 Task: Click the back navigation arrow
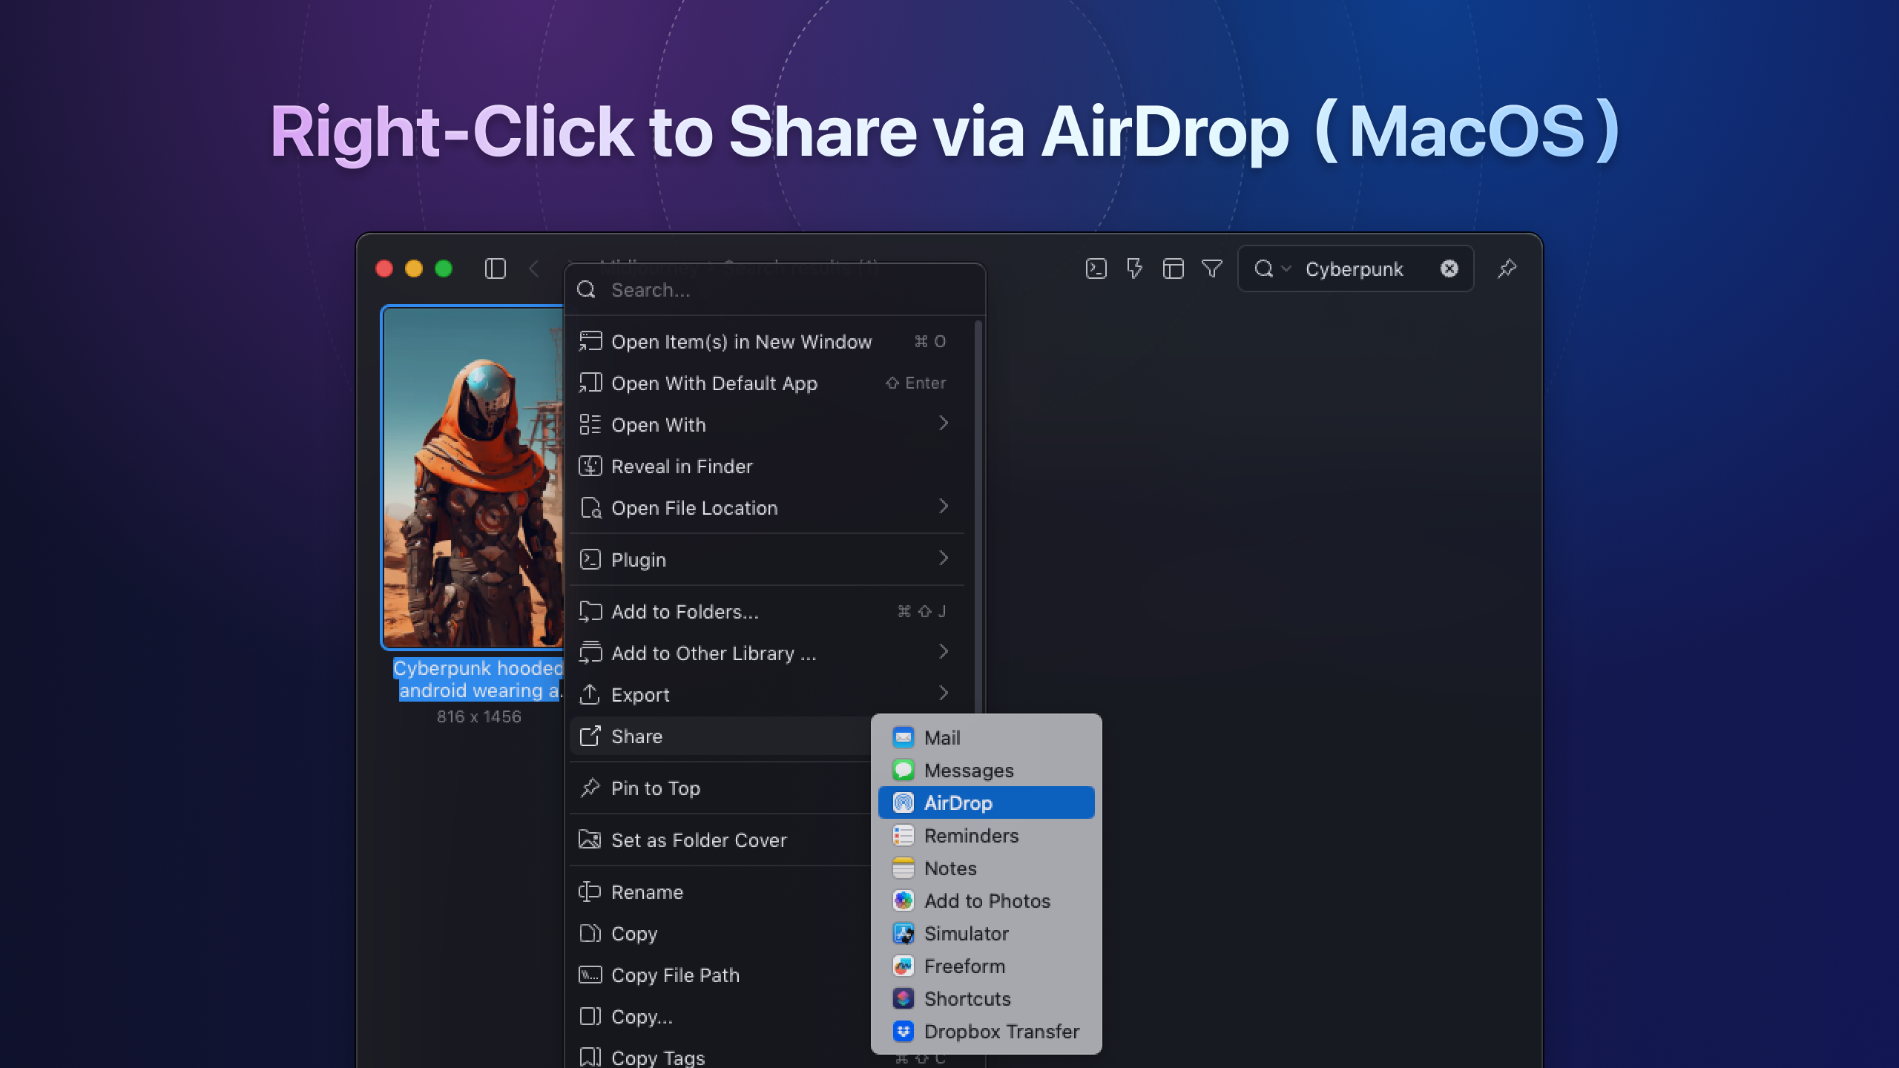535,268
